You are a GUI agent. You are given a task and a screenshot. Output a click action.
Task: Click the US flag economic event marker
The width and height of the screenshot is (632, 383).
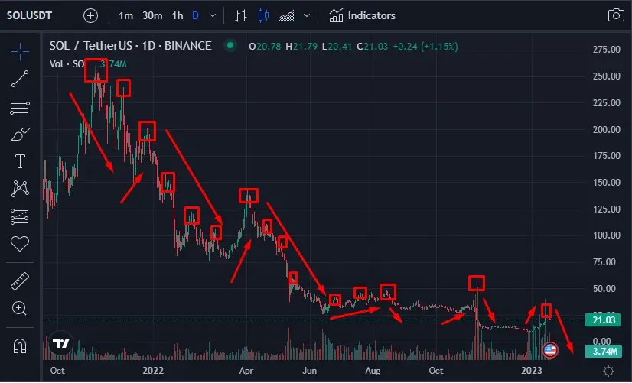coord(550,350)
